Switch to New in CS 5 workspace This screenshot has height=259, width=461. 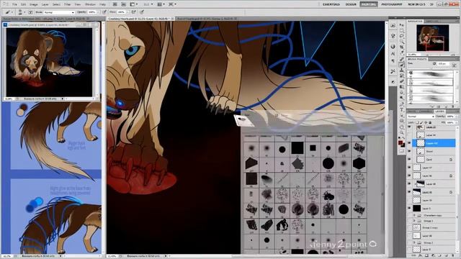[x=416, y=4]
